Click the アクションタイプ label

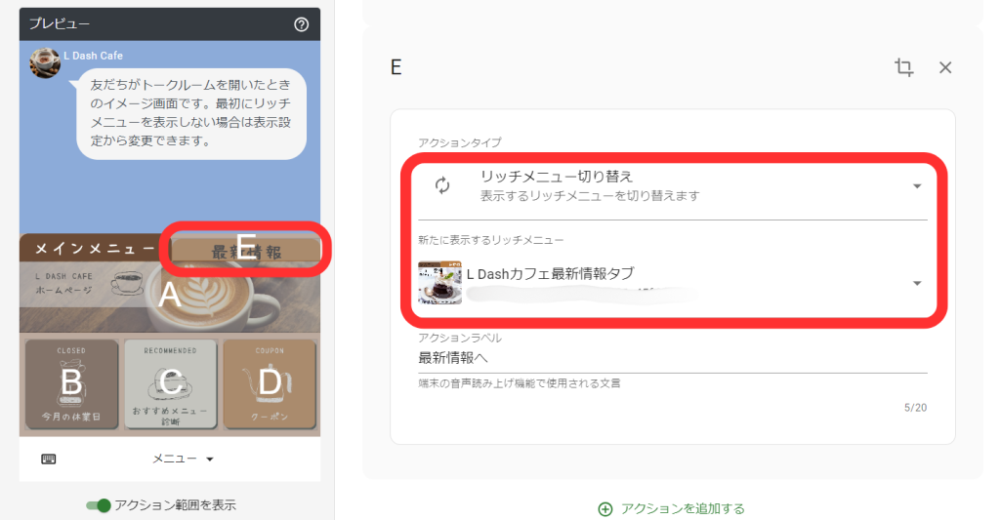click(x=460, y=142)
